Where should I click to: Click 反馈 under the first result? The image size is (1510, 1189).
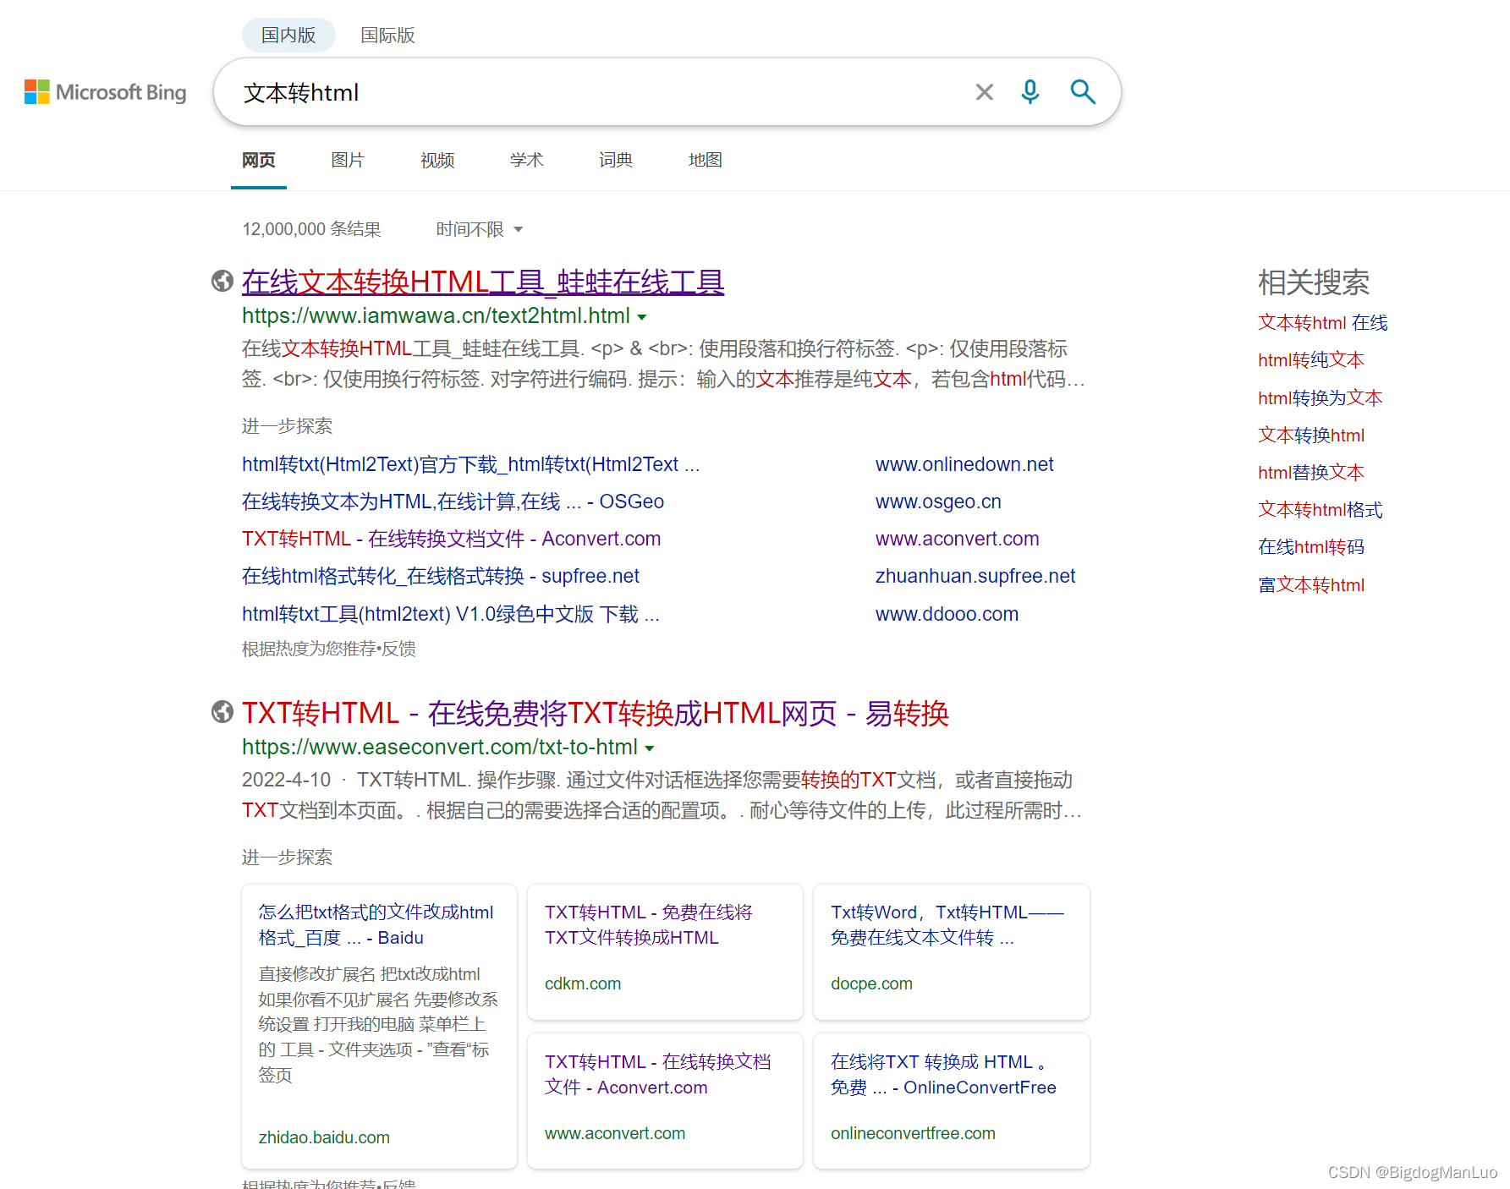(398, 649)
